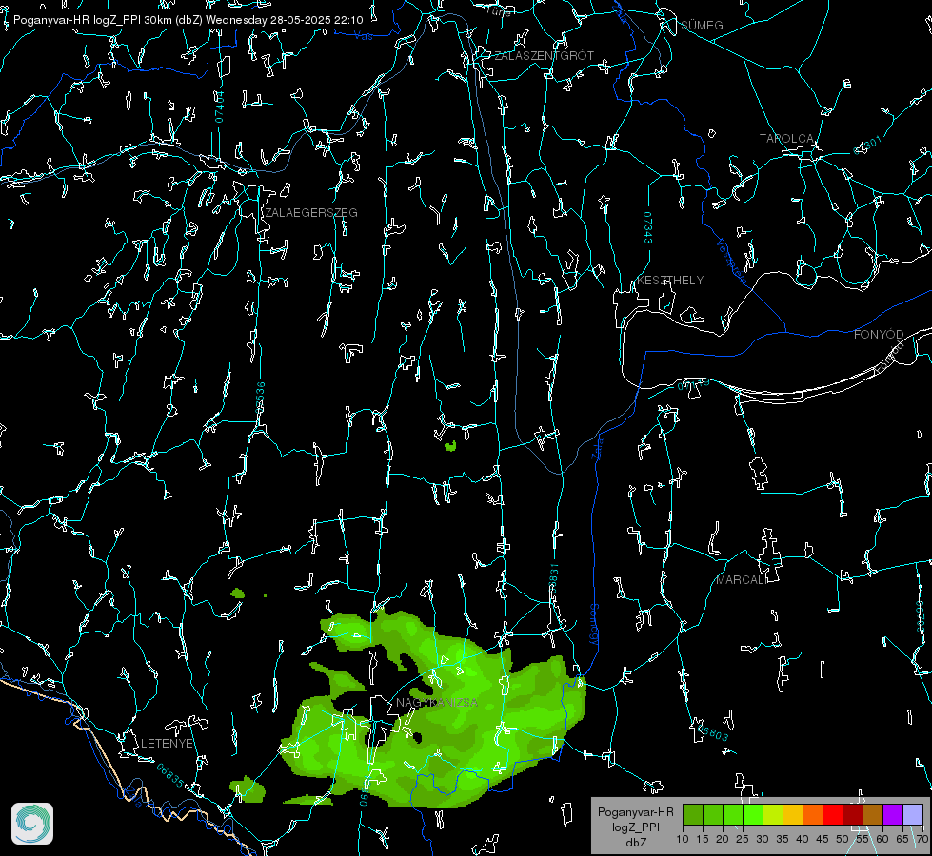
Task: Click the TAPOLCA town label
Action: [787, 139]
